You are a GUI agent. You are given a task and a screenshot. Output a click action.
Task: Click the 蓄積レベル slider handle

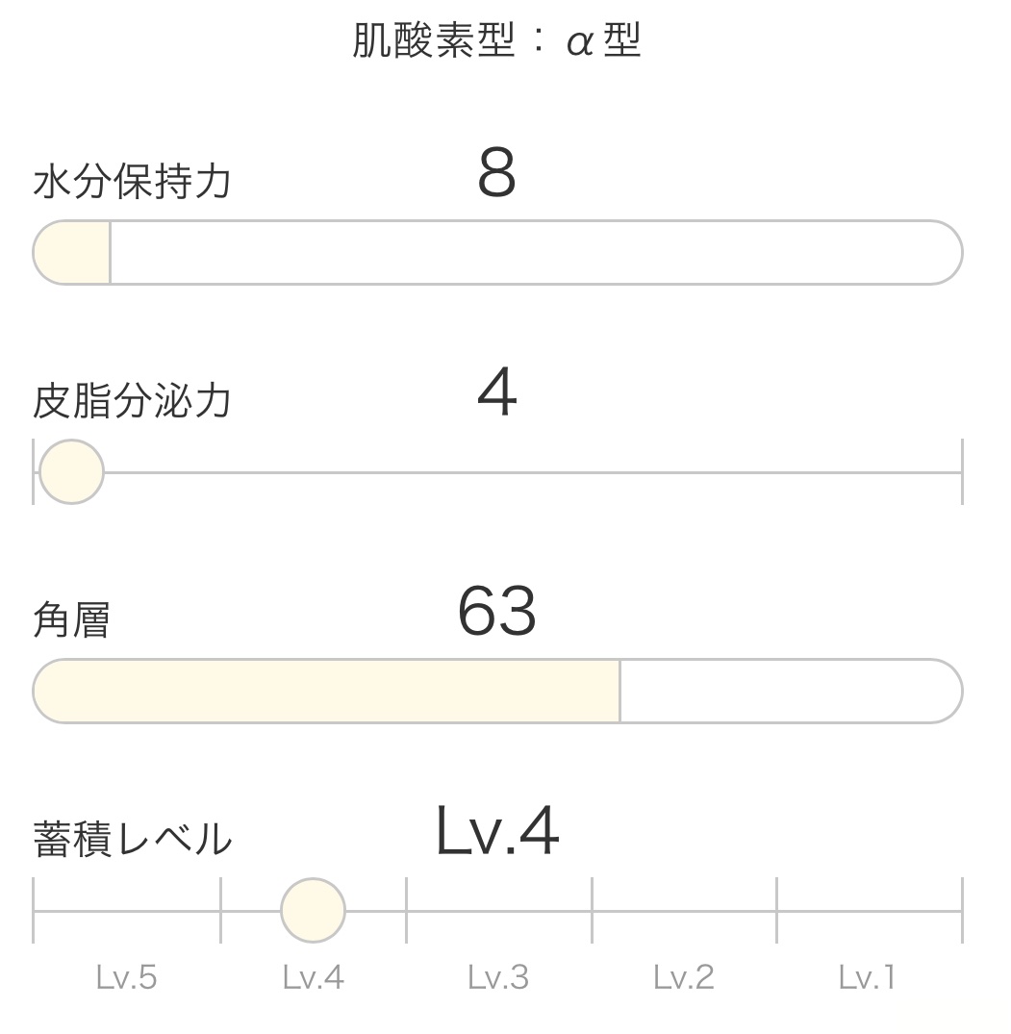pyautogui.click(x=313, y=909)
